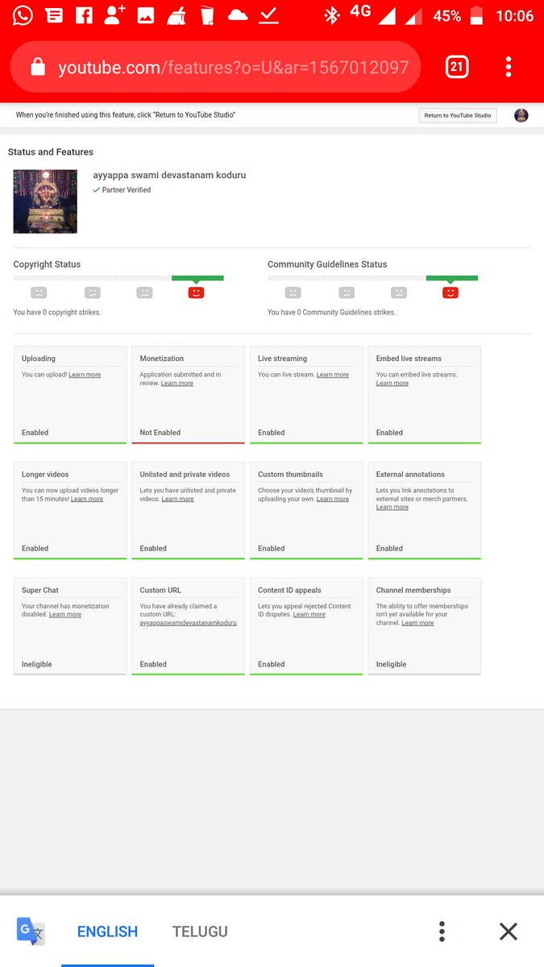
Task: Click the Super Chat 'Ineligible' status text
Action: pyautogui.click(x=37, y=665)
